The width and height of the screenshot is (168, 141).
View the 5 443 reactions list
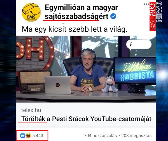click(x=38, y=135)
